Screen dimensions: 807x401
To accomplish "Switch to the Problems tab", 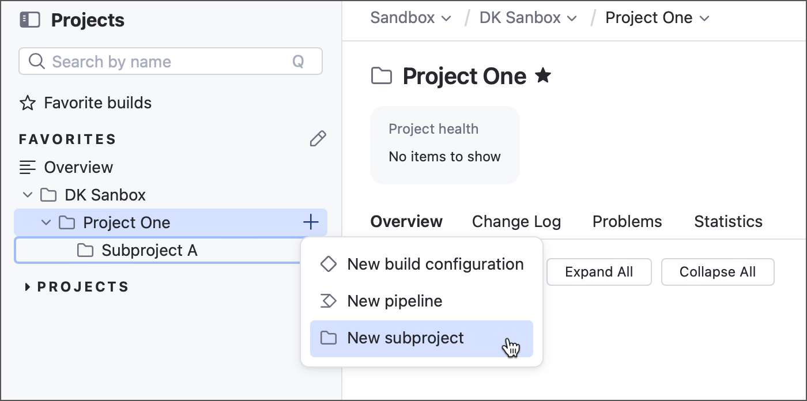I will (627, 221).
